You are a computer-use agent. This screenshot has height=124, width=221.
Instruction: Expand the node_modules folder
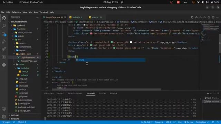coord(25,32)
